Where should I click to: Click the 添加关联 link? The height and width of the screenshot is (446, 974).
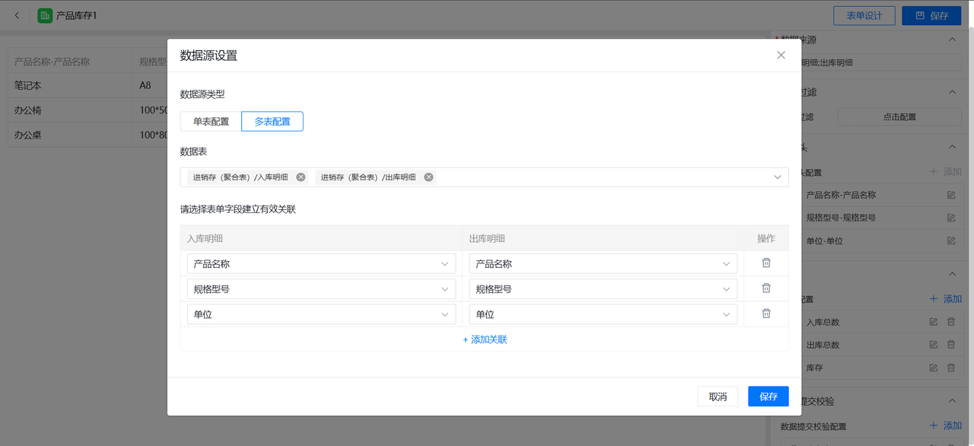[485, 339]
